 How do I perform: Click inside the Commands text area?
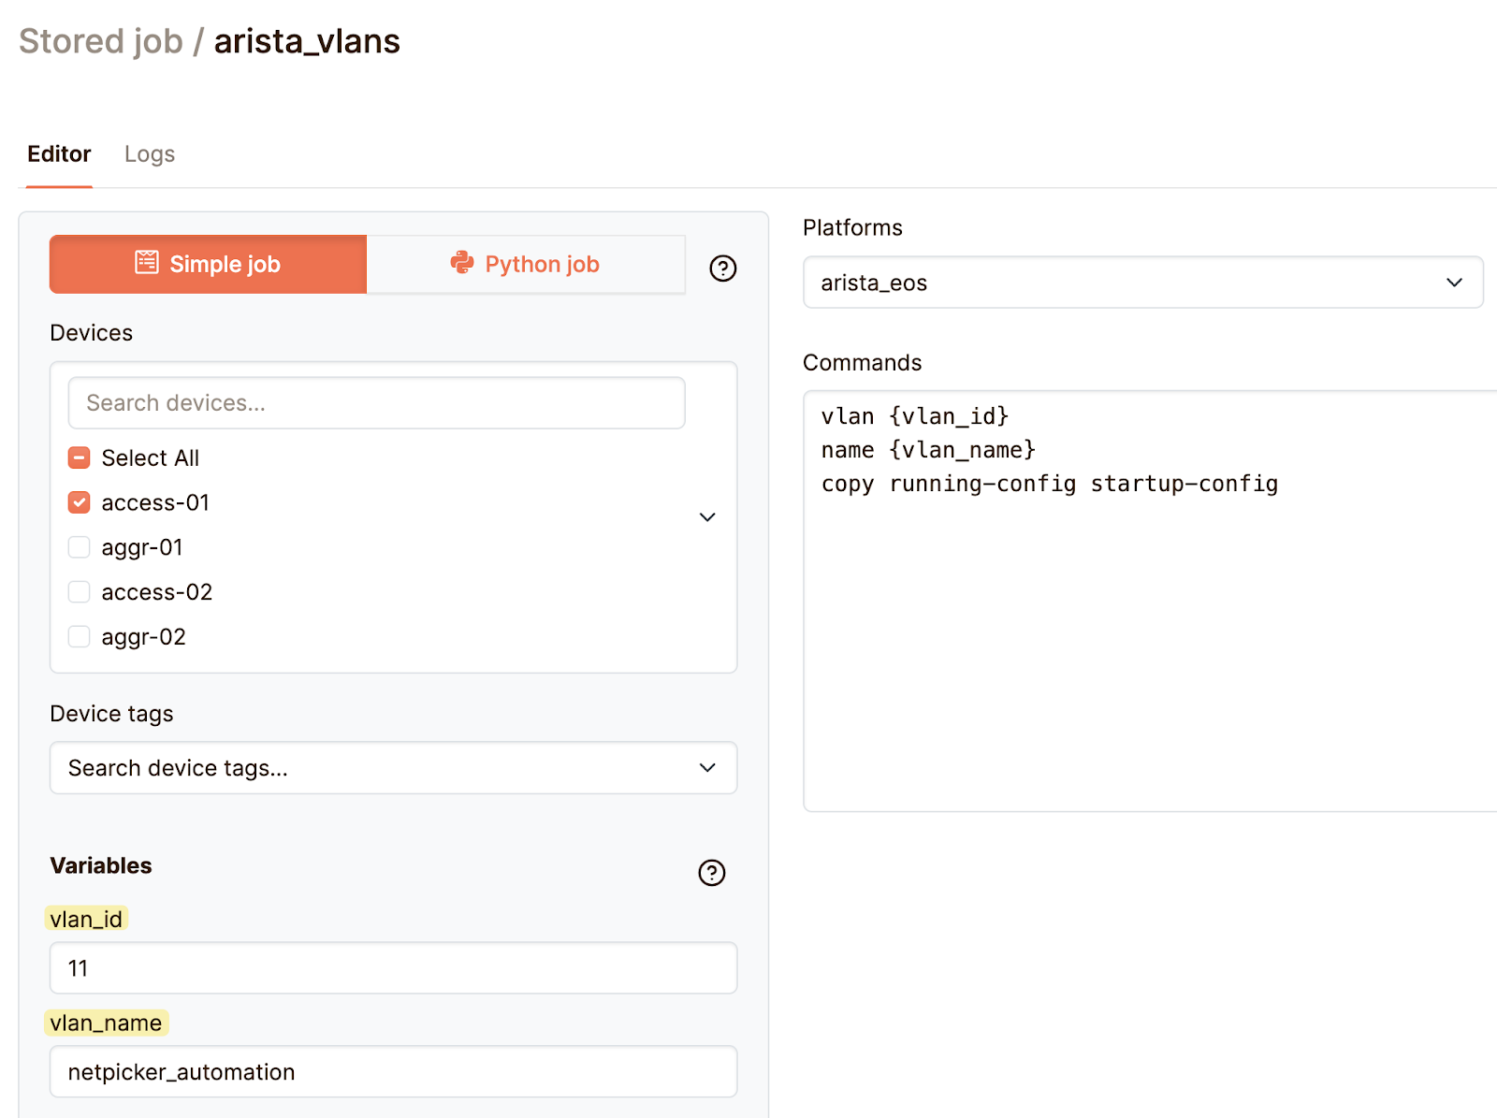point(1149,646)
